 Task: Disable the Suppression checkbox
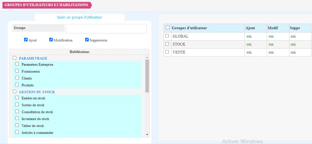pos(87,40)
